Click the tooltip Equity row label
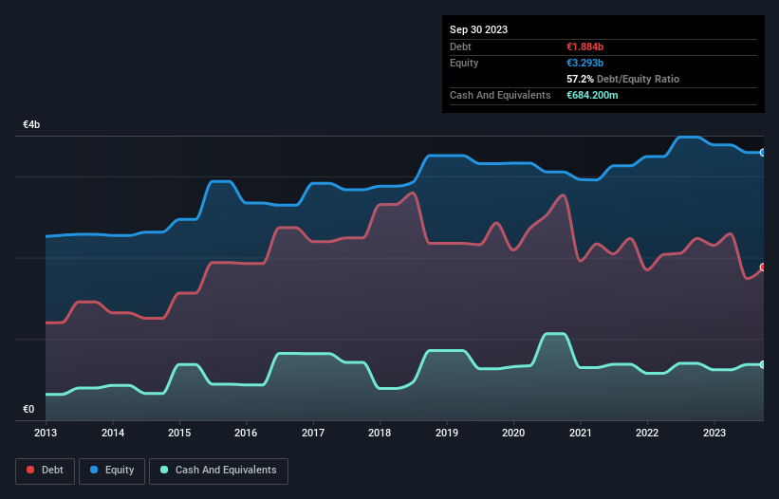The height and width of the screenshot is (499, 779). 464,63
